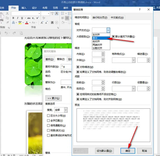160x156 pixels.
Task: Increase font size with the grow A icon
Action: click(x=42, y=23)
